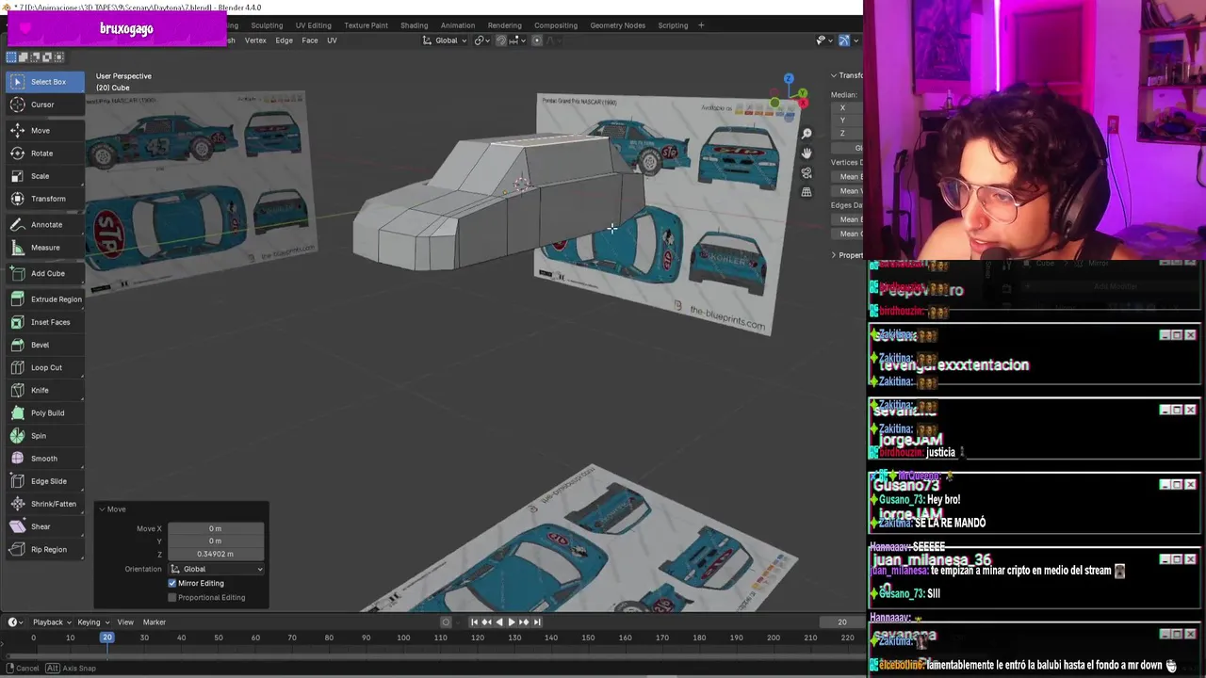Choose the Move tool
Image resolution: width=1206 pixels, height=678 pixels.
coord(45,131)
